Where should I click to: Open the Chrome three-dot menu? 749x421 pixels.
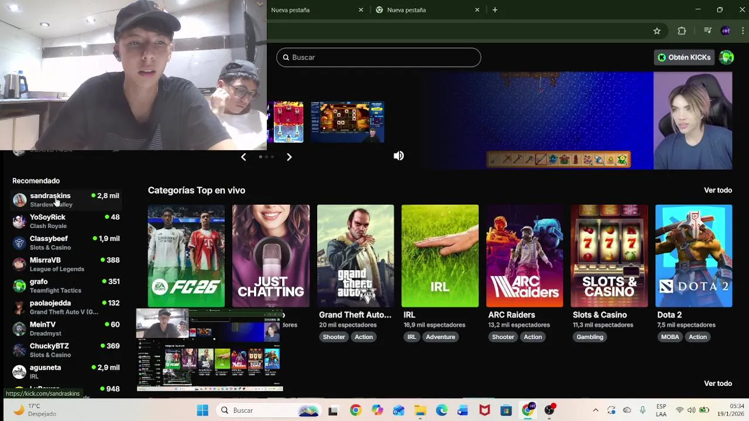[744, 31]
